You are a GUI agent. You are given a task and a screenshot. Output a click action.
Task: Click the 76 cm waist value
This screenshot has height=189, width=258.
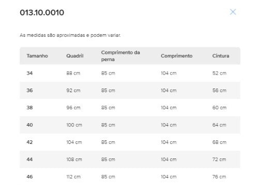(219, 177)
